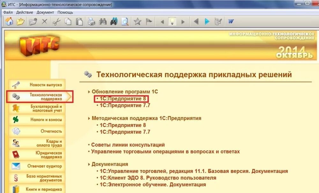This screenshot has width=319, height=193.
Task: Click the ИТС logo in the banner
Action: (40, 45)
